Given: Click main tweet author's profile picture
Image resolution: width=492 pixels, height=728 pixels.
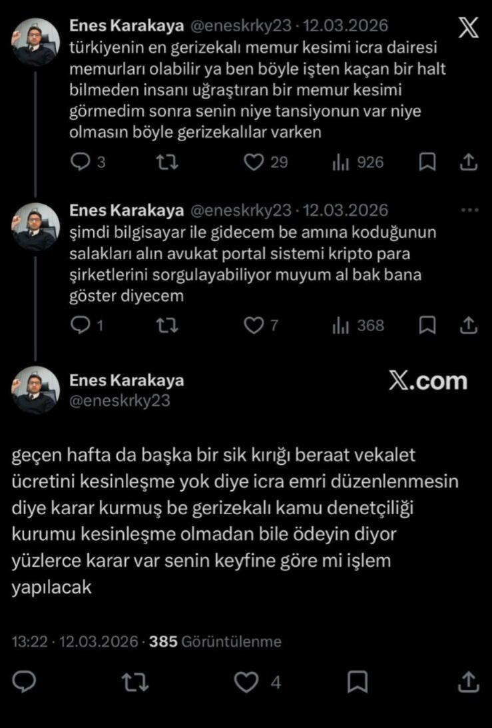Looking at the screenshot, I should 35,390.
